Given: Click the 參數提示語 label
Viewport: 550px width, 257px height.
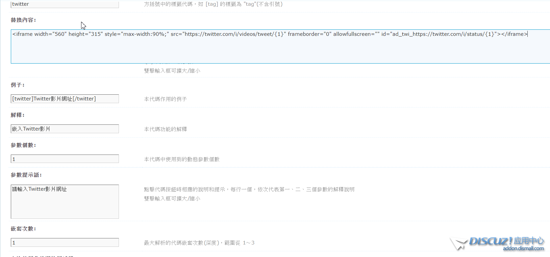Looking at the screenshot, I should (26, 175).
